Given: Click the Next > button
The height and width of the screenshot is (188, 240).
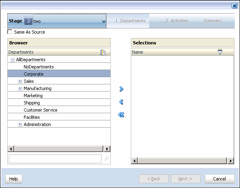Looking at the screenshot, I should coord(186,179).
